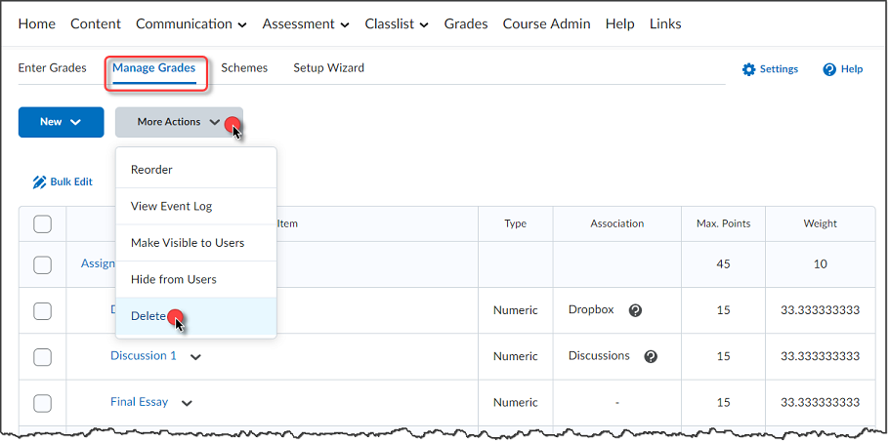Viewport: 889px width, 443px height.
Task: Check the Final Essay row checkbox
Action: pos(43,402)
